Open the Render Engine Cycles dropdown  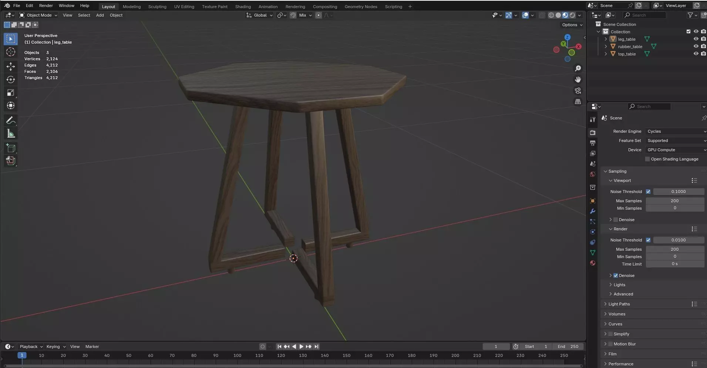click(x=676, y=131)
